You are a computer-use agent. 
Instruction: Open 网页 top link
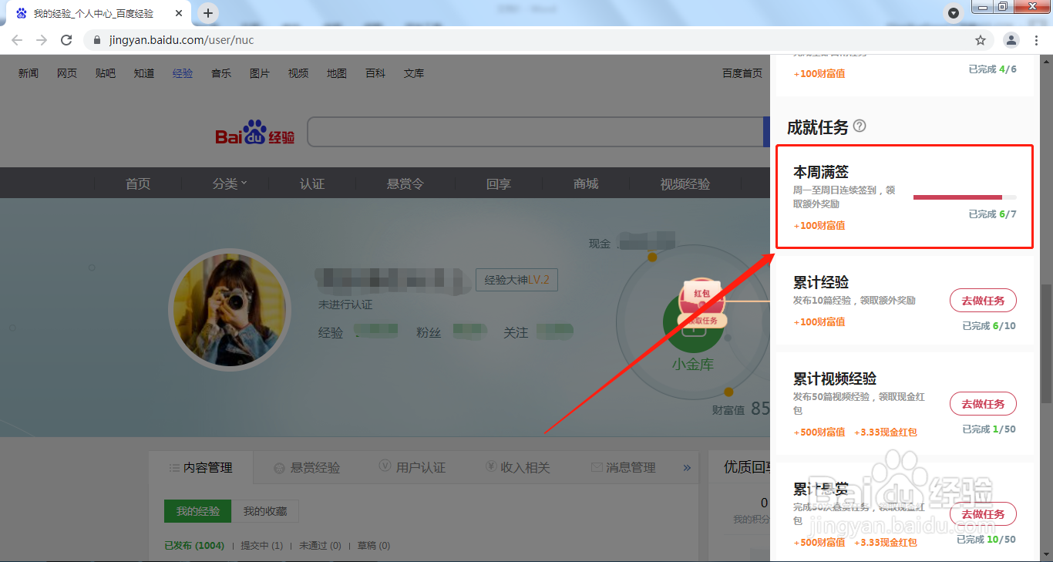tap(67, 73)
